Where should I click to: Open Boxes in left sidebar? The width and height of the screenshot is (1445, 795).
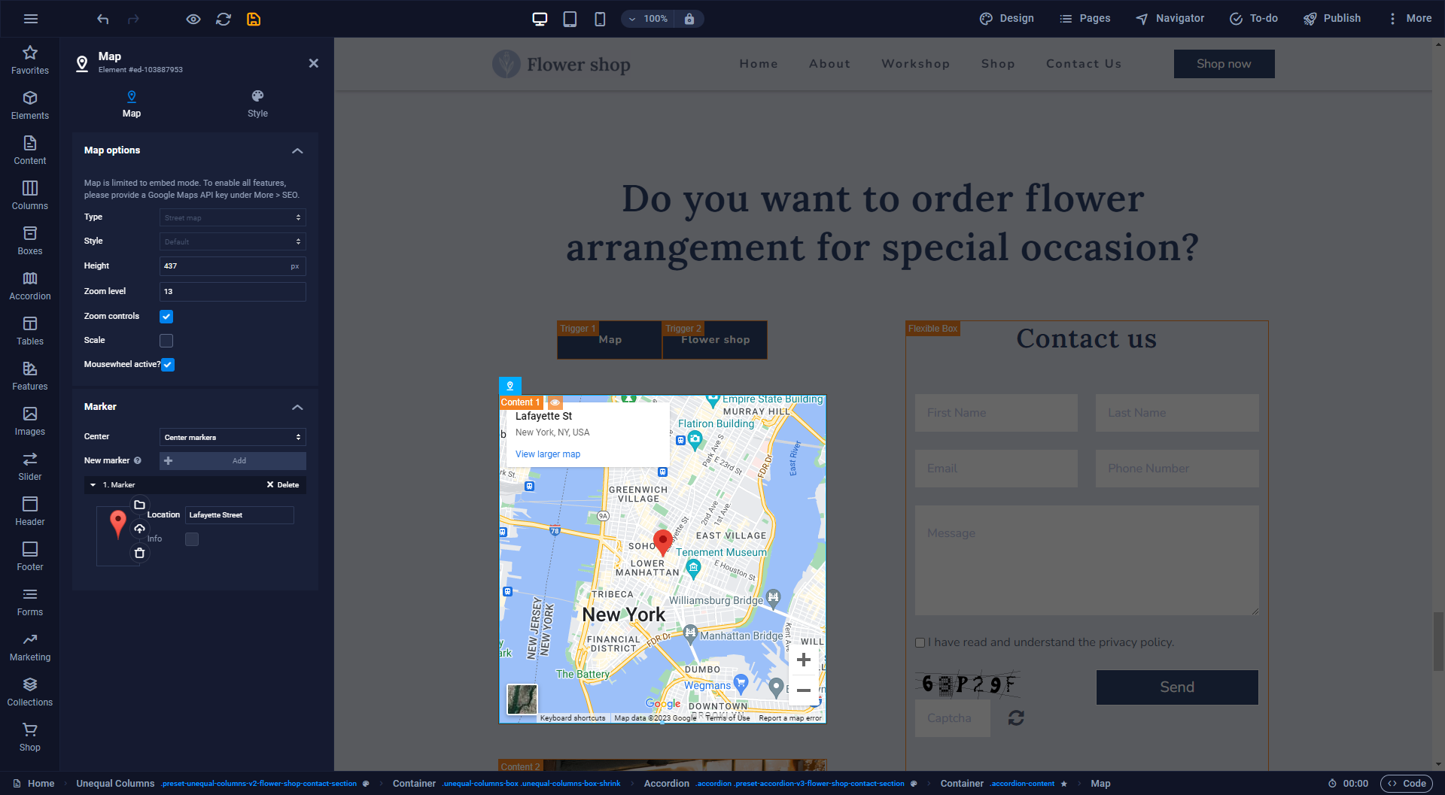tap(30, 241)
